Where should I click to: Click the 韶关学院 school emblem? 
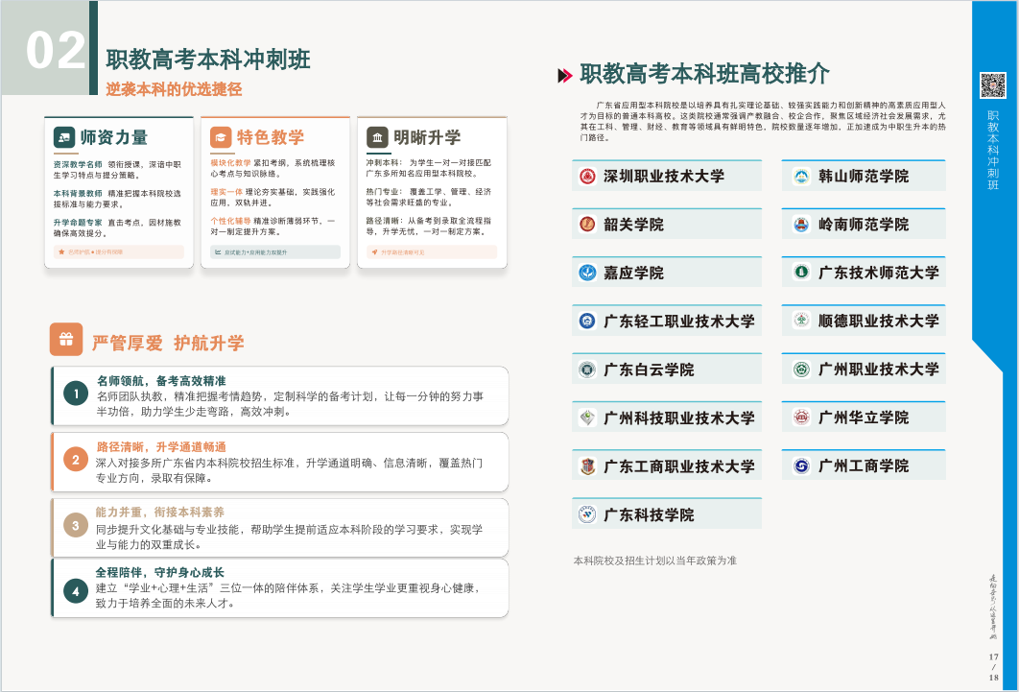tap(587, 225)
